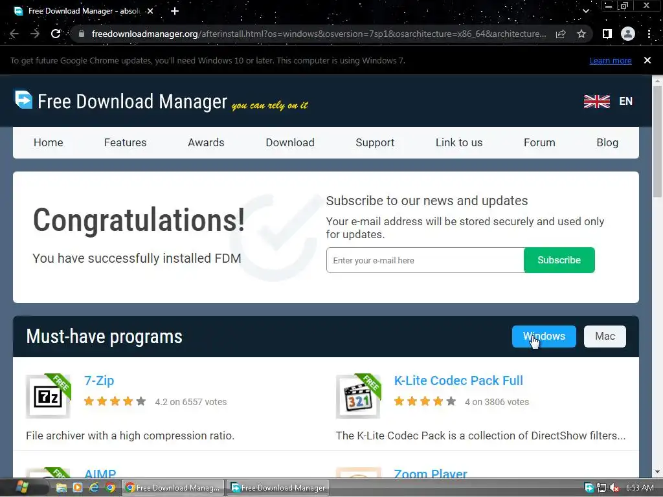Select the Mac programs tab
The image size is (663, 497).
[605, 337]
